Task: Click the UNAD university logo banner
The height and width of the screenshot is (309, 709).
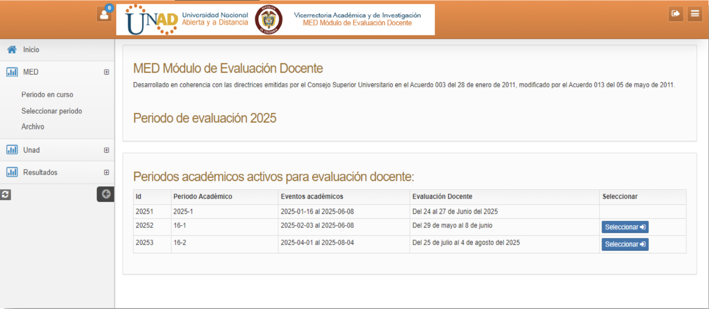Action: 275,19
